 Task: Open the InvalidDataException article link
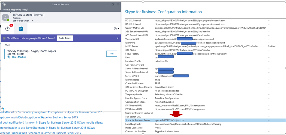click(40, 117)
